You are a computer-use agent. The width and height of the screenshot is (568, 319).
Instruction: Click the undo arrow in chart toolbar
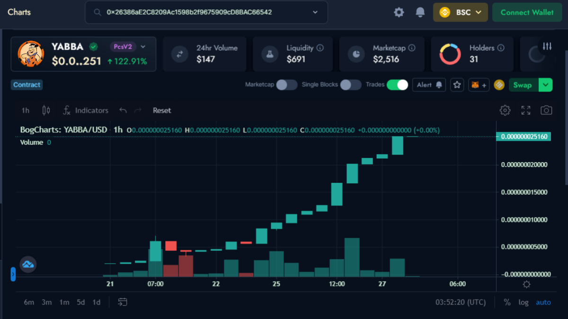[123, 110]
